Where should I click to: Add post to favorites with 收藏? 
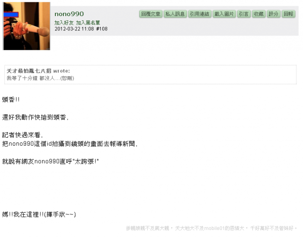259,14
